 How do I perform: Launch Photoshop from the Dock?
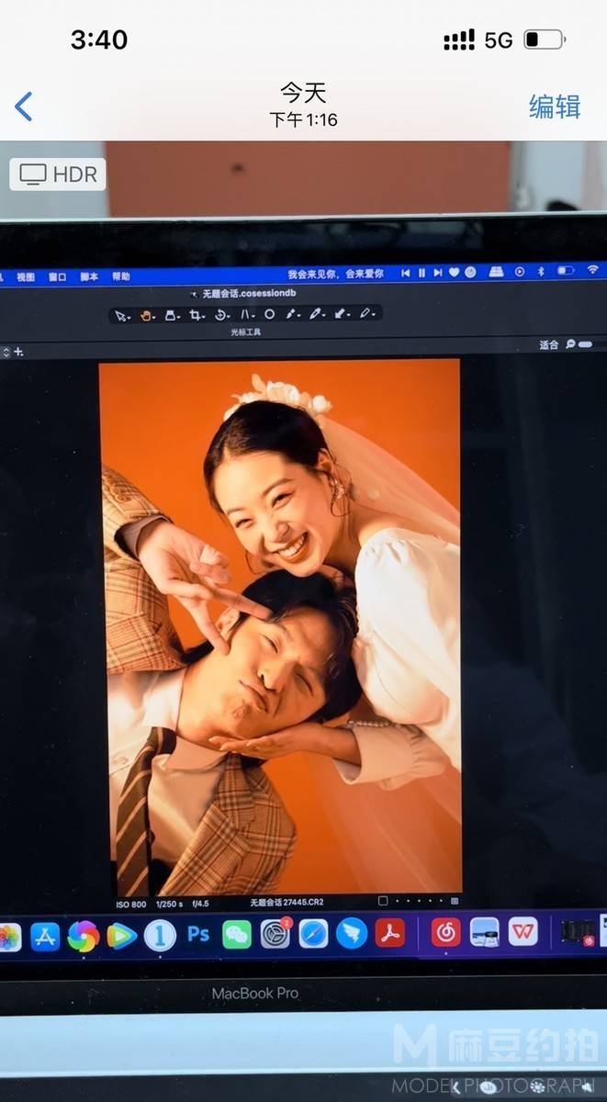click(x=198, y=934)
